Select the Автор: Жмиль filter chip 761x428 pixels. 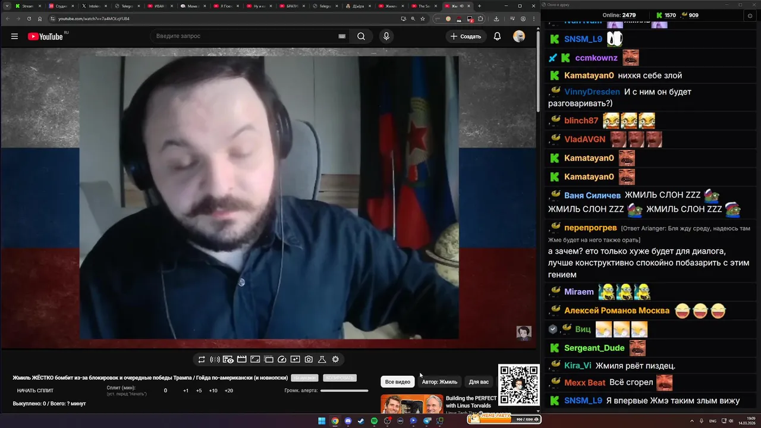(439, 382)
